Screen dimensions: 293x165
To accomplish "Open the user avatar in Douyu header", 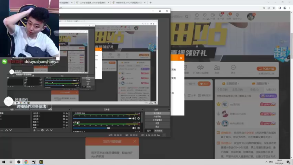I will pyautogui.click(x=251, y=16).
